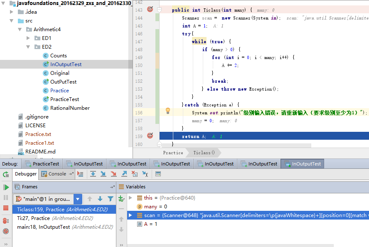Toggle breakpoint on line 143
The image size is (369, 247).
tap(150, 10)
